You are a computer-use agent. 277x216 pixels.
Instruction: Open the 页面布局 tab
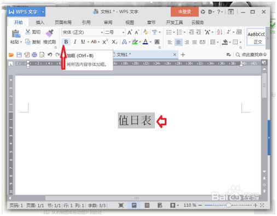pos(63,22)
